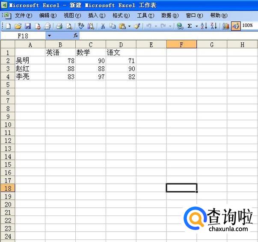Open the 100% zoom combo box
258x242 pixels.
pos(249,26)
